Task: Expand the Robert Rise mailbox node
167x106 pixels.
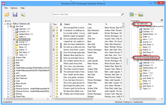Action: coord(8,97)
